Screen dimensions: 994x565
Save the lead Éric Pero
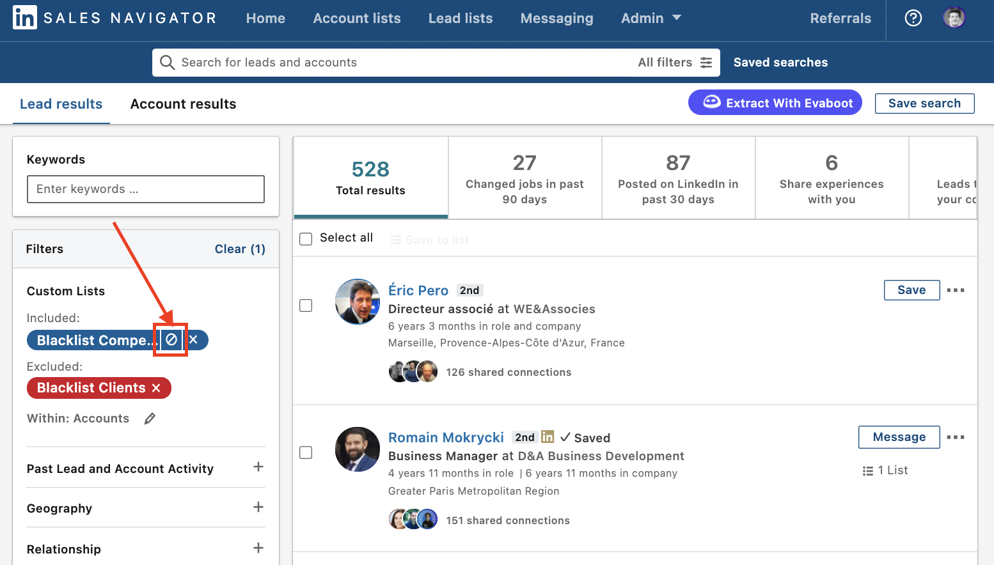pos(911,290)
